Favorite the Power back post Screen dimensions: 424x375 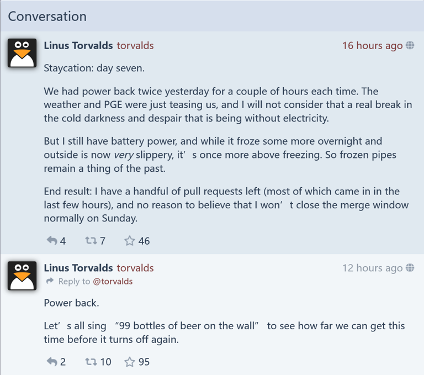130,362
